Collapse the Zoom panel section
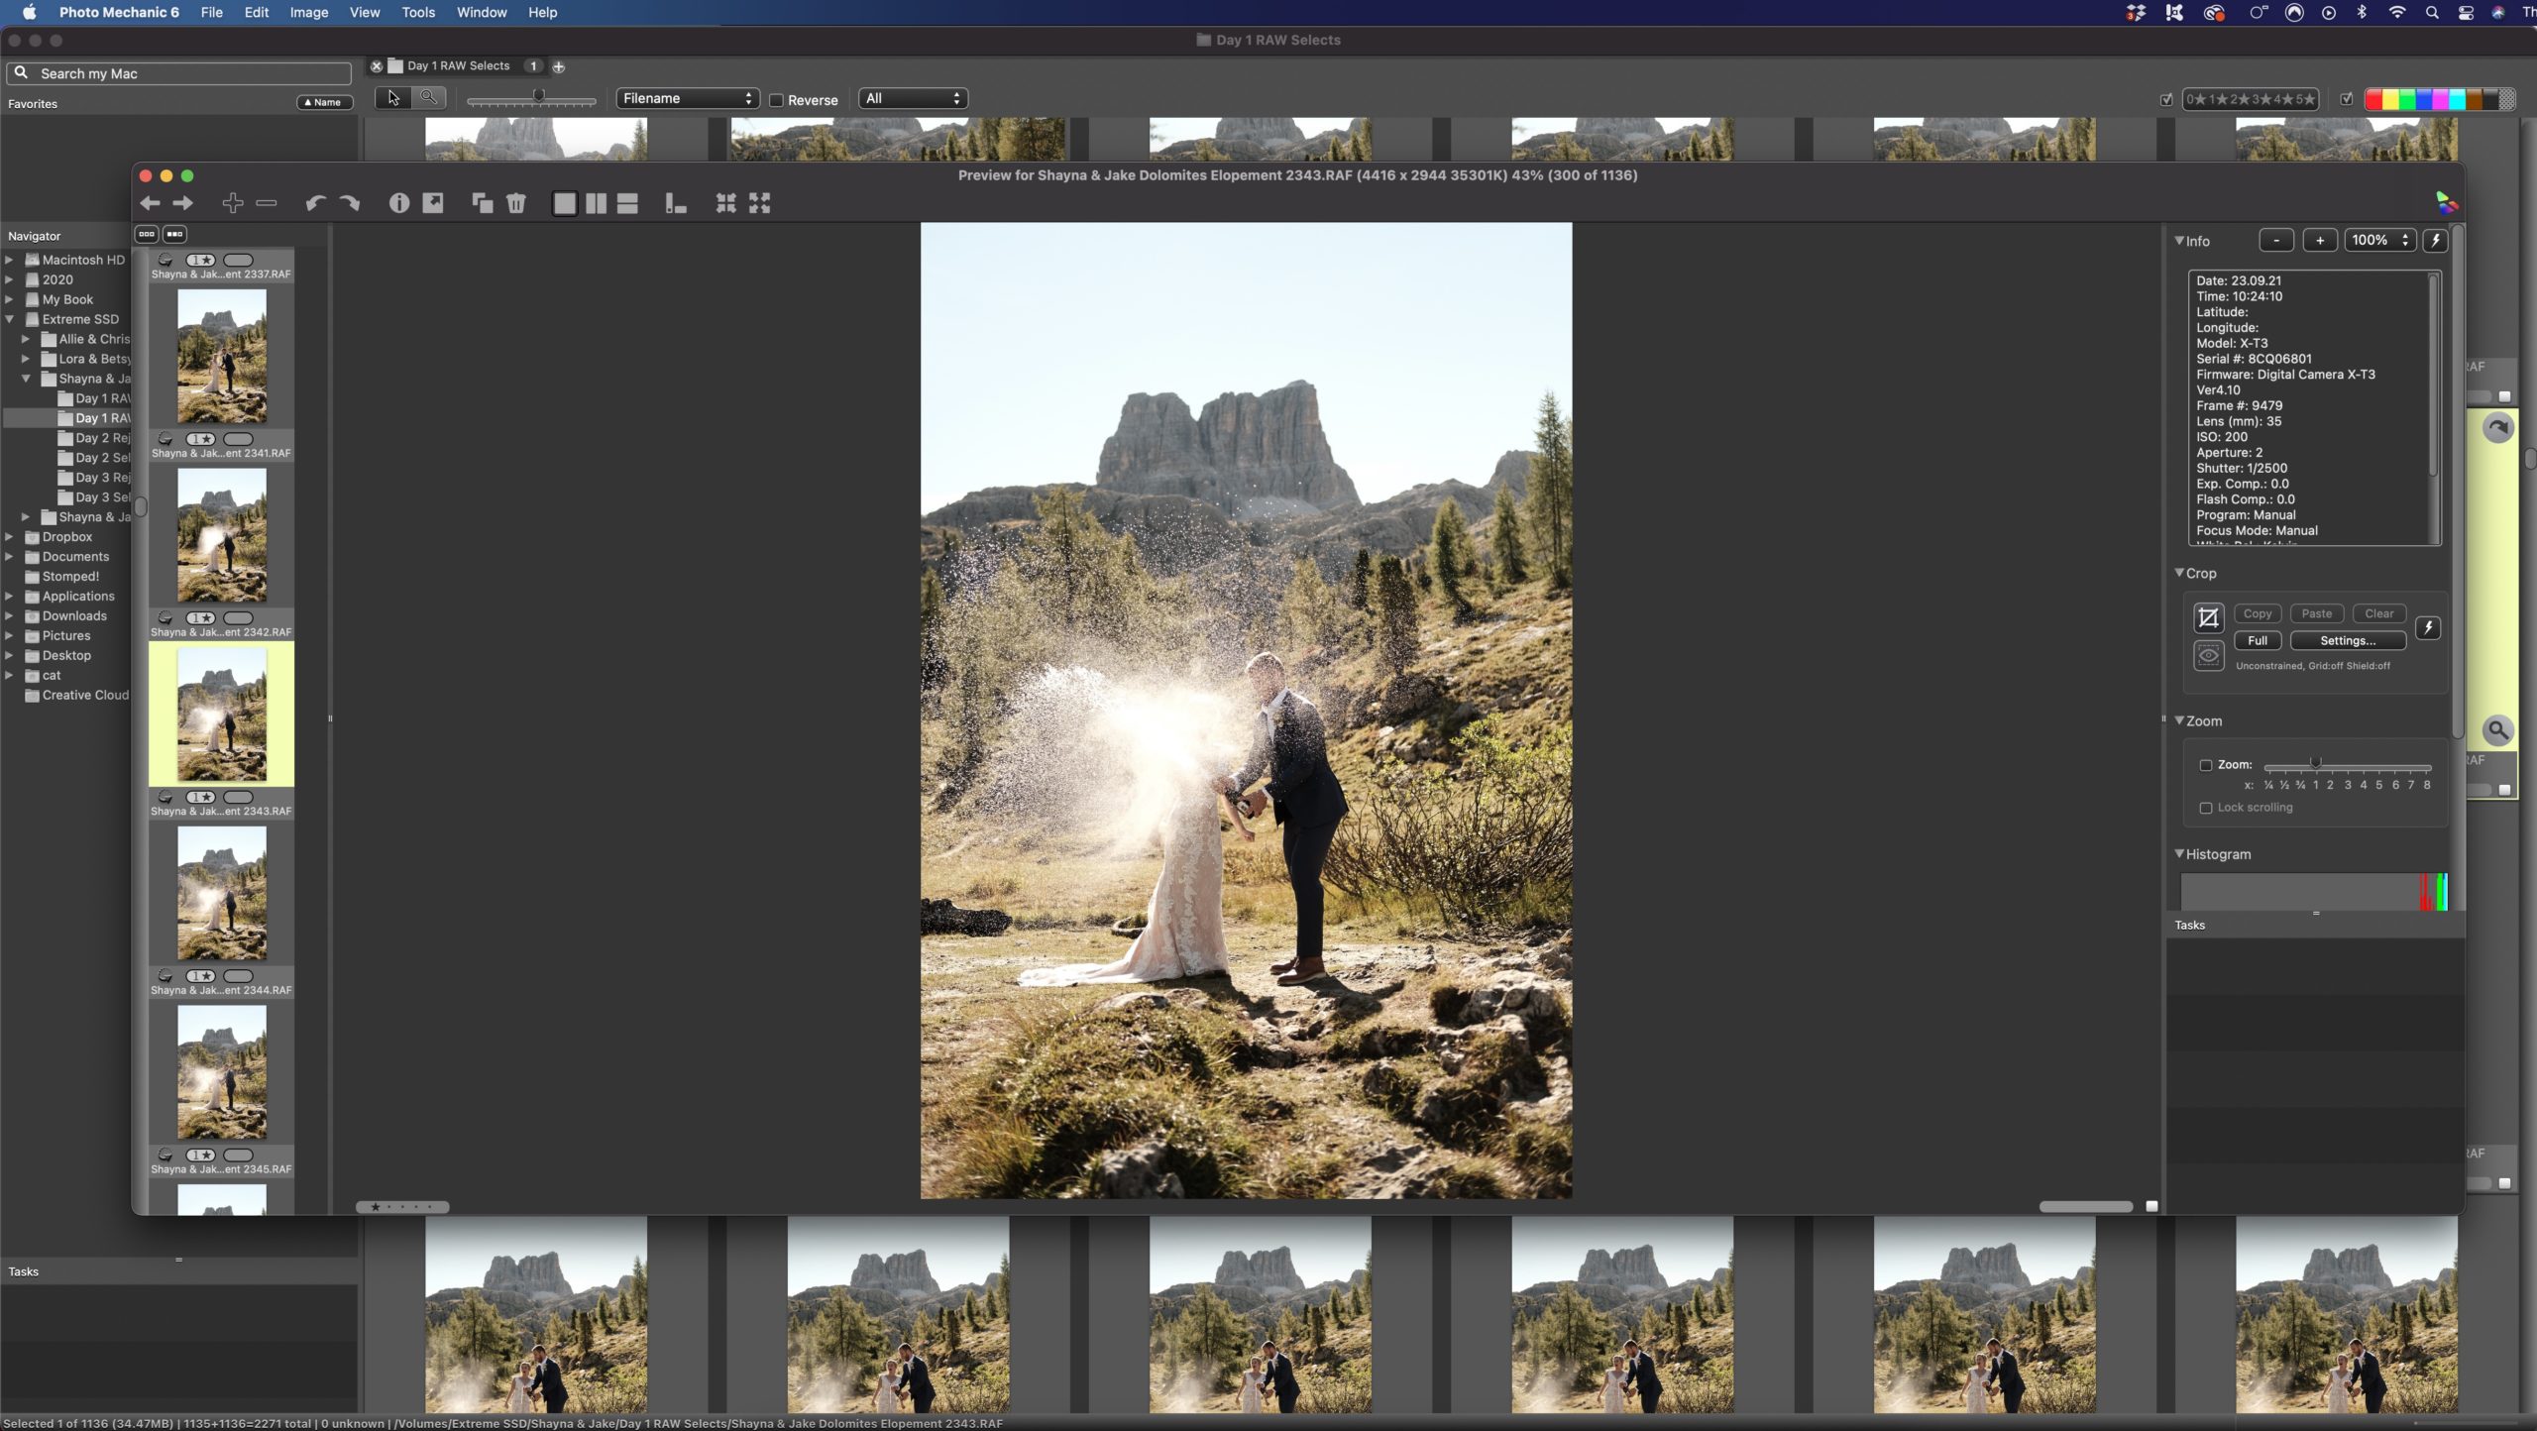This screenshot has width=2537, height=1431. coord(2179,720)
